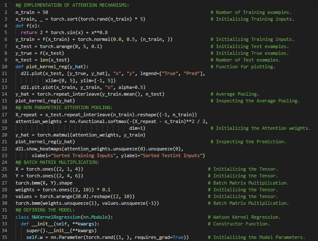This screenshot has height=241, width=318.
Task: Click the 'torch.bmm(X, Y).shape' expression
Action: pyautogui.click(x=44, y=183)
